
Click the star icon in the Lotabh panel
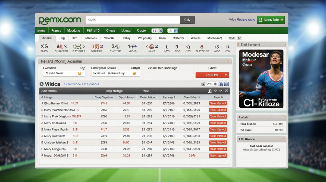point(283,117)
